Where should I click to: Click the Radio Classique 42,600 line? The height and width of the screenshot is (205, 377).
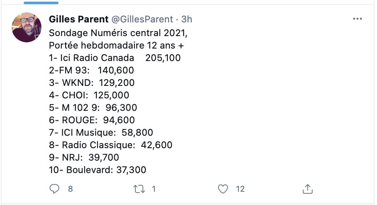(x=110, y=145)
